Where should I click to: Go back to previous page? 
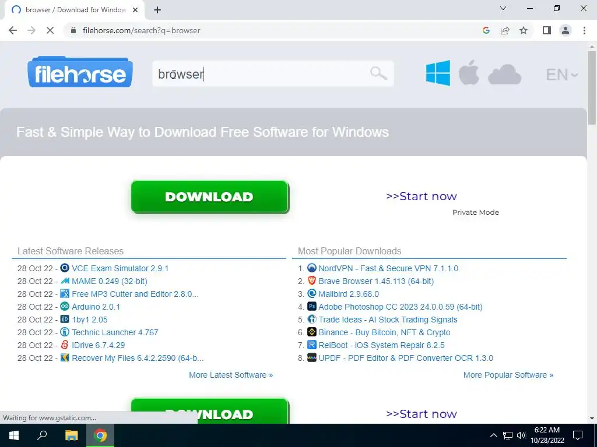[13, 30]
